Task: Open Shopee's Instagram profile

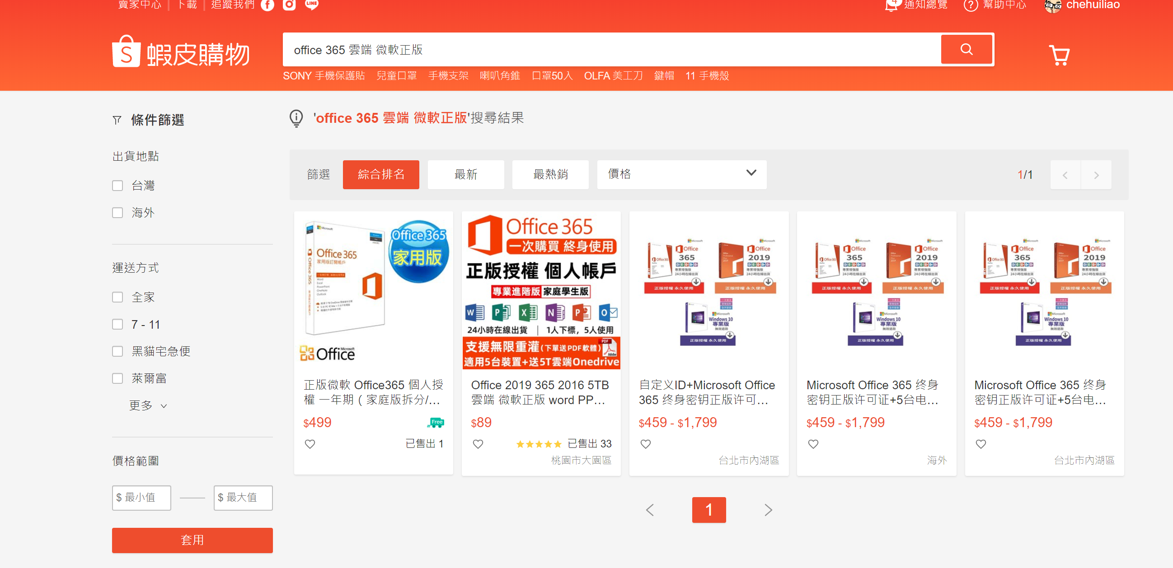Action: pos(290,5)
